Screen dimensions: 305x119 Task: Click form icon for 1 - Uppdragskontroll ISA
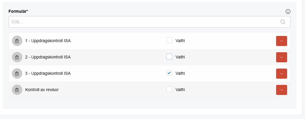(17, 41)
